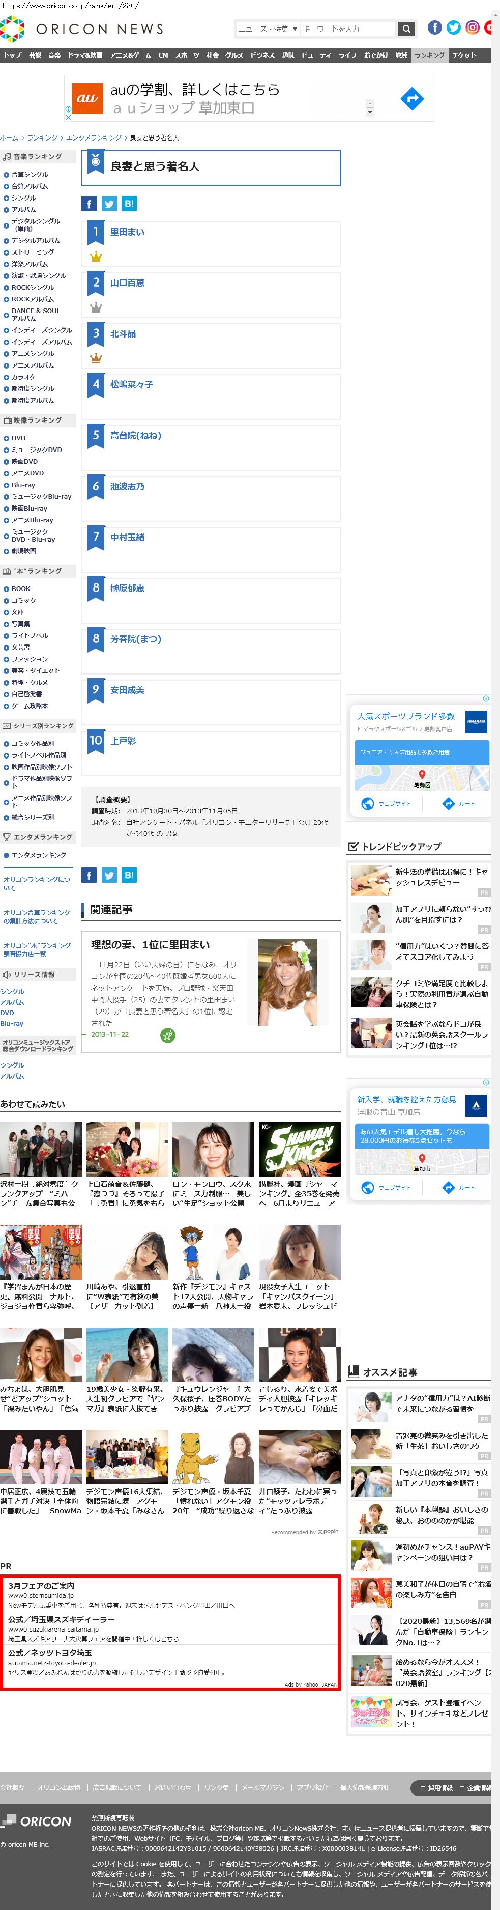Viewport: 500px width, 1910px height.
Task: Click エンタメランキング breadcrumb link
Action: pos(94,138)
